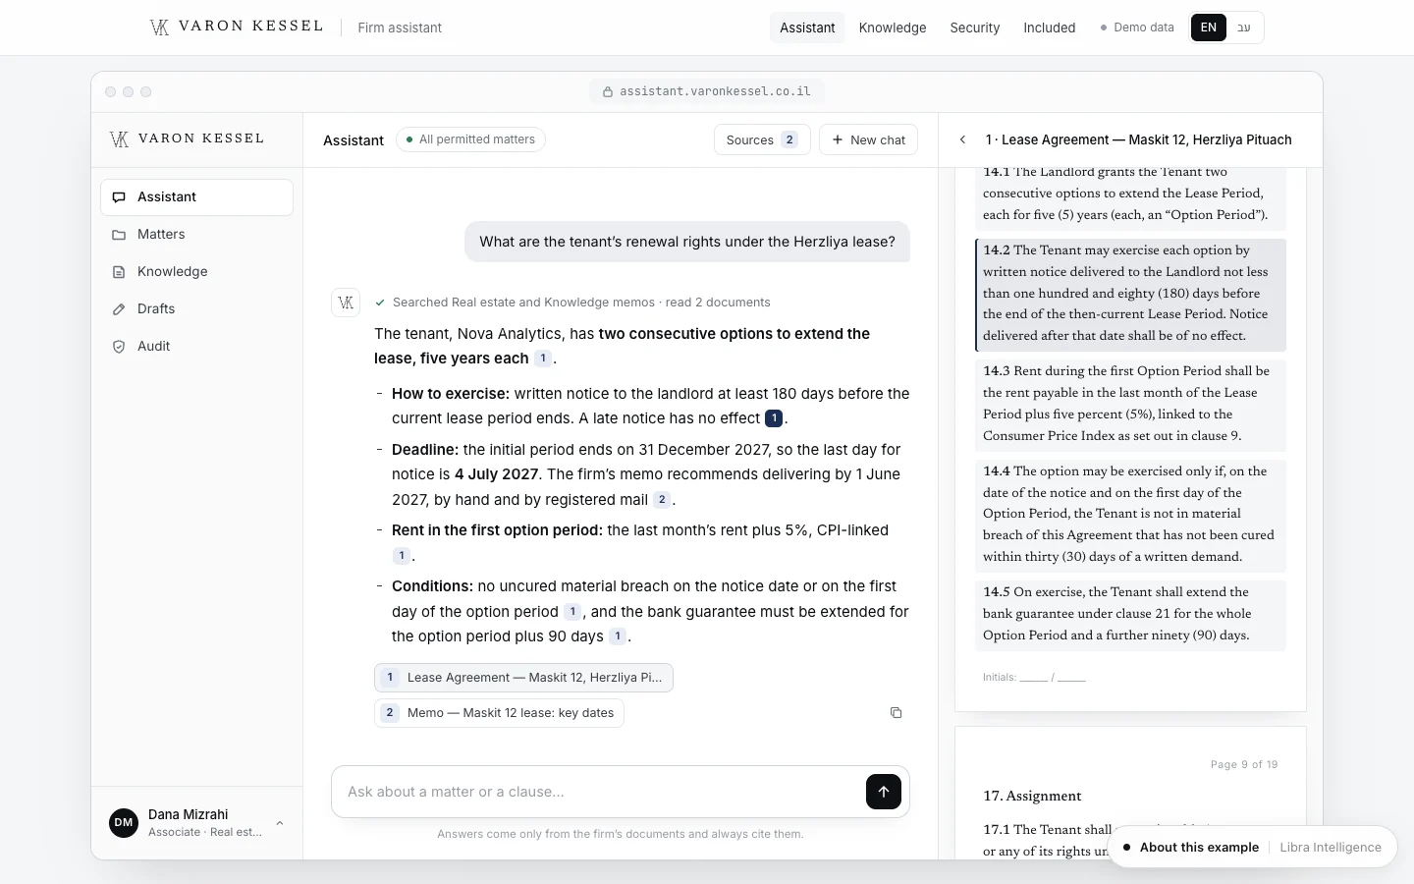
Task: Start a New chat
Action: click(869, 139)
